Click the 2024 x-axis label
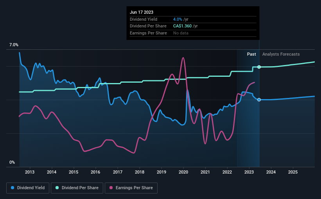Viewport: 321px width, 199px height. [271, 172]
